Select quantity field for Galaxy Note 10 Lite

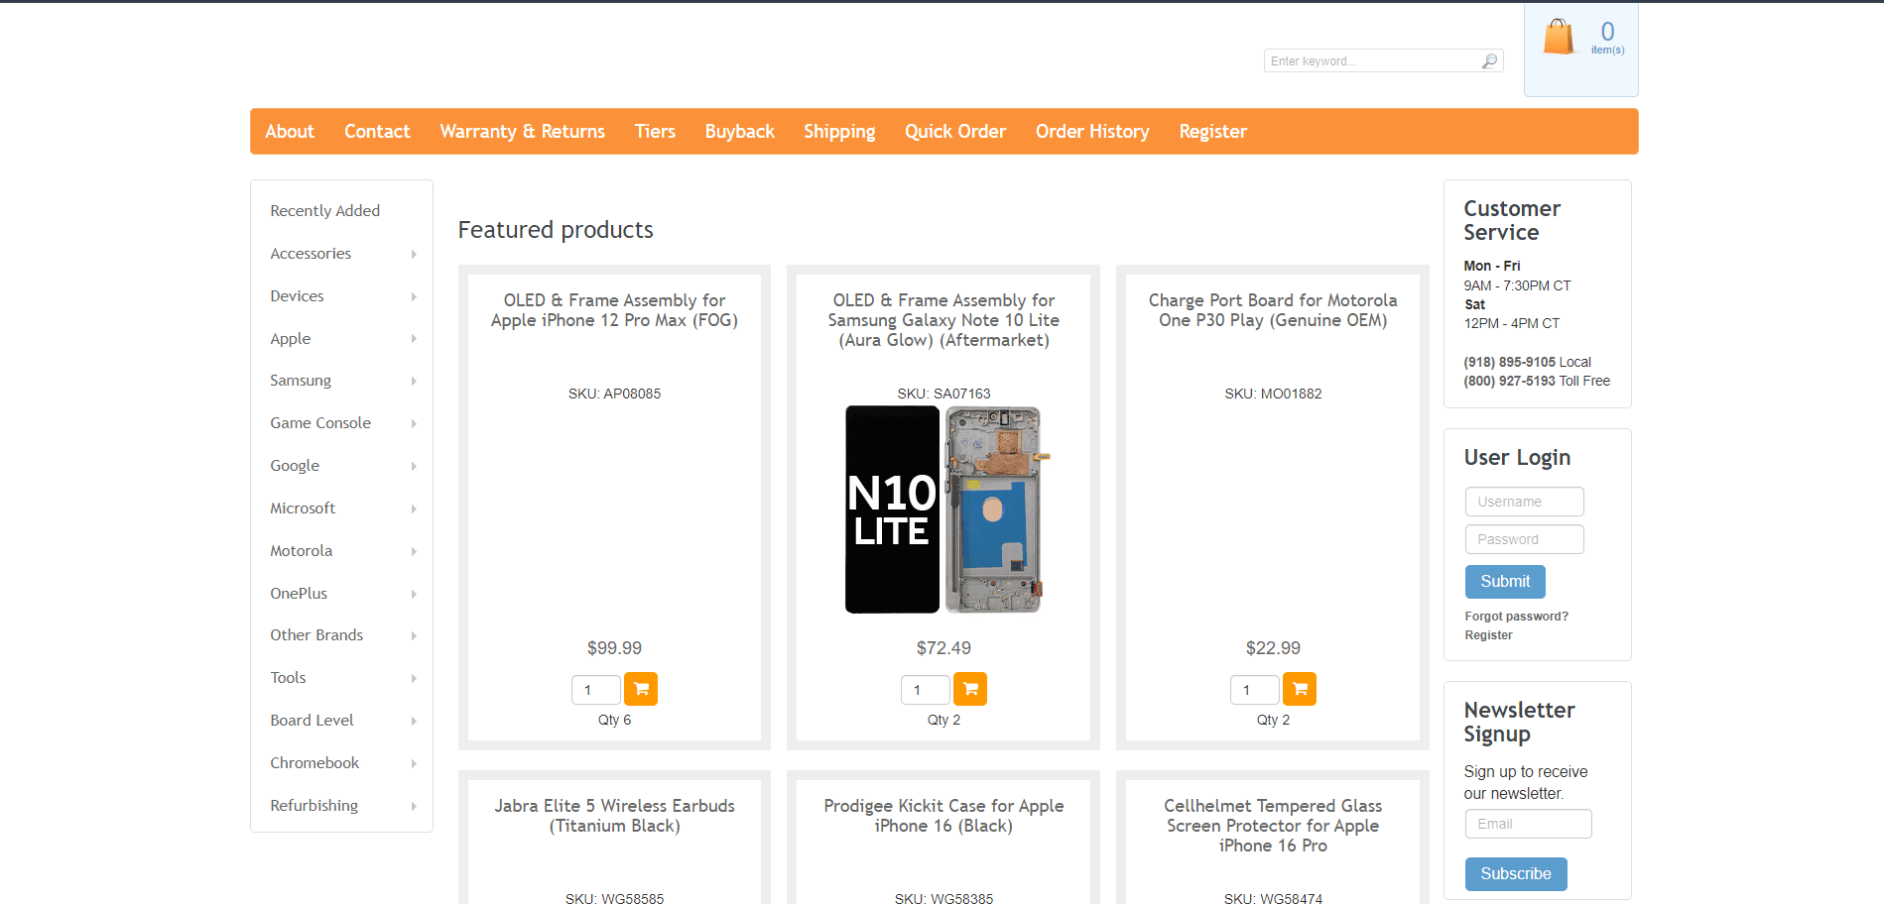[x=925, y=690]
